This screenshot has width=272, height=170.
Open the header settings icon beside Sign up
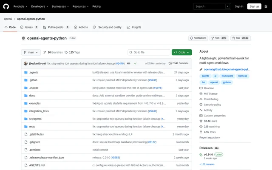tap(266, 6)
